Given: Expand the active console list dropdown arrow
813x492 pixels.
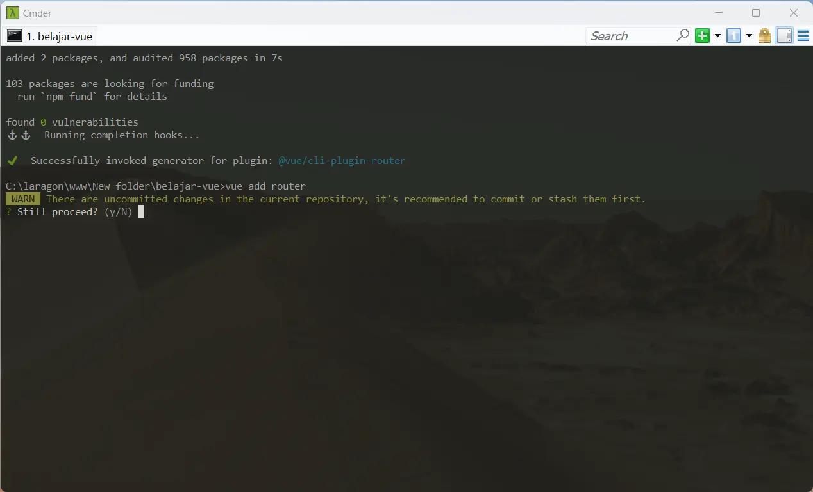Looking at the screenshot, I should click(x=749, y=36).
